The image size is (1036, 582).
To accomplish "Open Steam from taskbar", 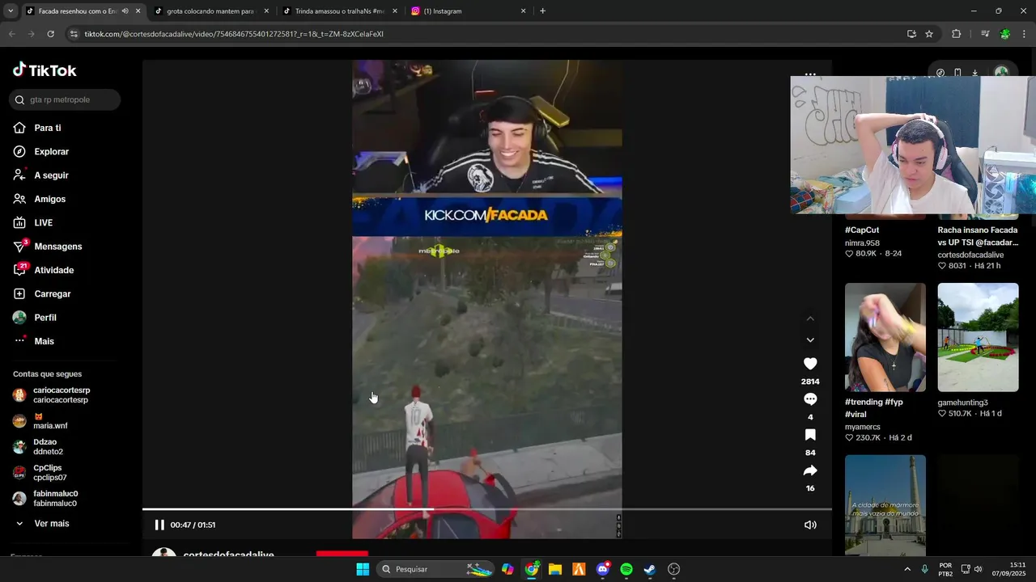I will (649, 569).
